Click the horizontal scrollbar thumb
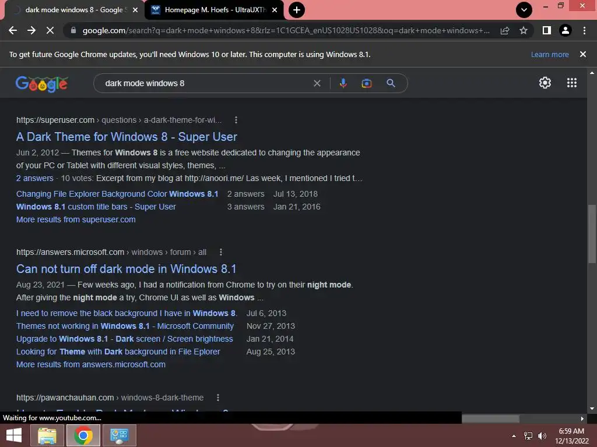 pyautogui.click(x=490, y=418)
